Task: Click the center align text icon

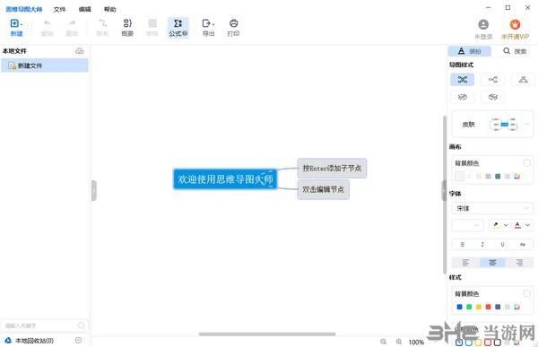Action: (492, 263)
